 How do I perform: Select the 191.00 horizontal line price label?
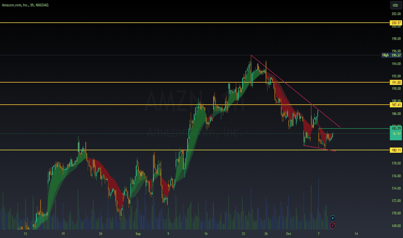396,82
